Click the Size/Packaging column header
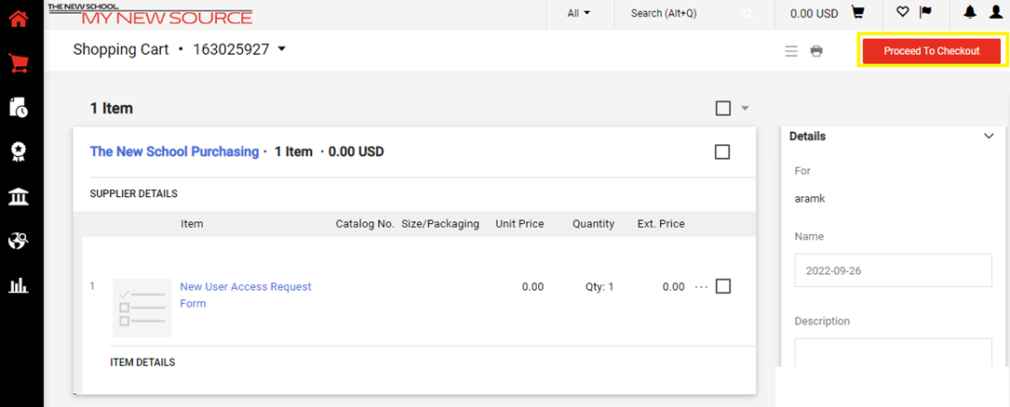 coord(440,224)
